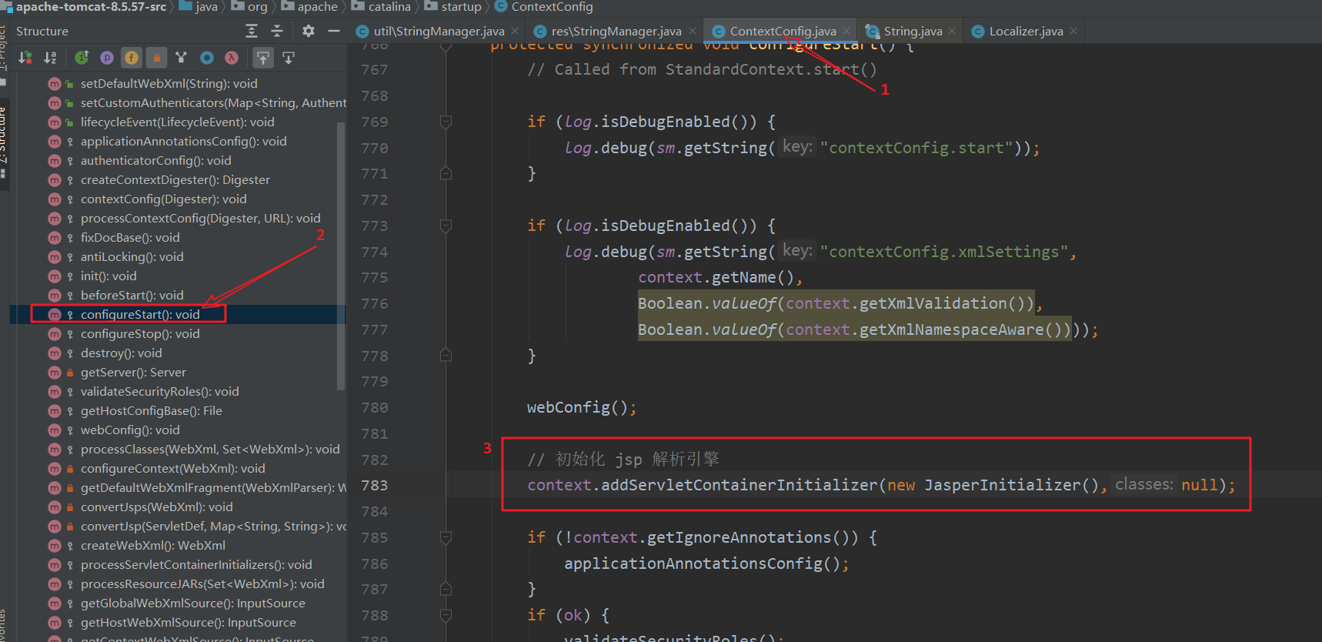Click Structure panel vertical scrollbar

pos(341,256)
